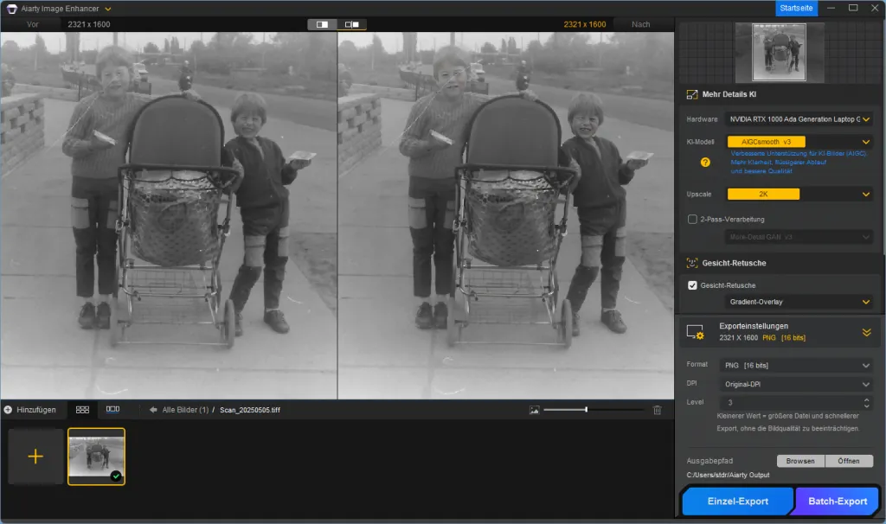Enable 2-Pass-Verarbeitung checkbox
The image size is (886, 524).
(x=692, y=220)
